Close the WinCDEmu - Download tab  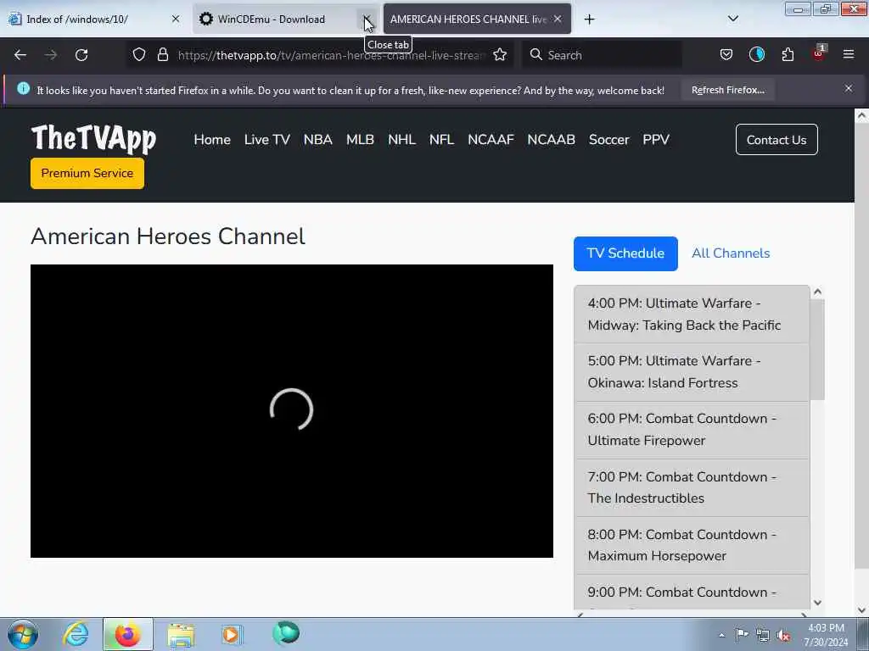[x=367, y=19]
